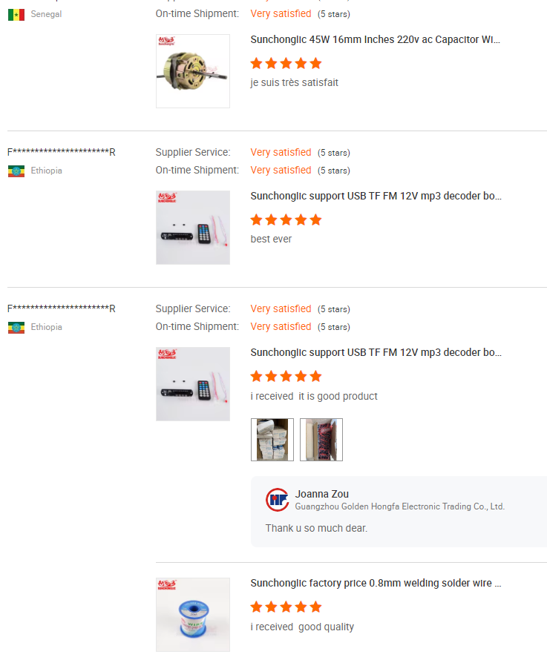Screen dimensions: 547x657
Task: View first customer review photo of boxes
Action: (x=272, y=440)
